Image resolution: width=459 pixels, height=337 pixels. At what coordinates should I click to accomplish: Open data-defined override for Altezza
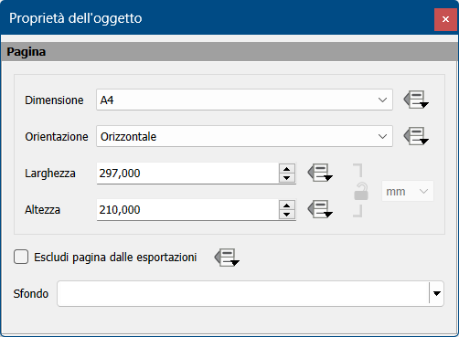(x=320, y=209)
